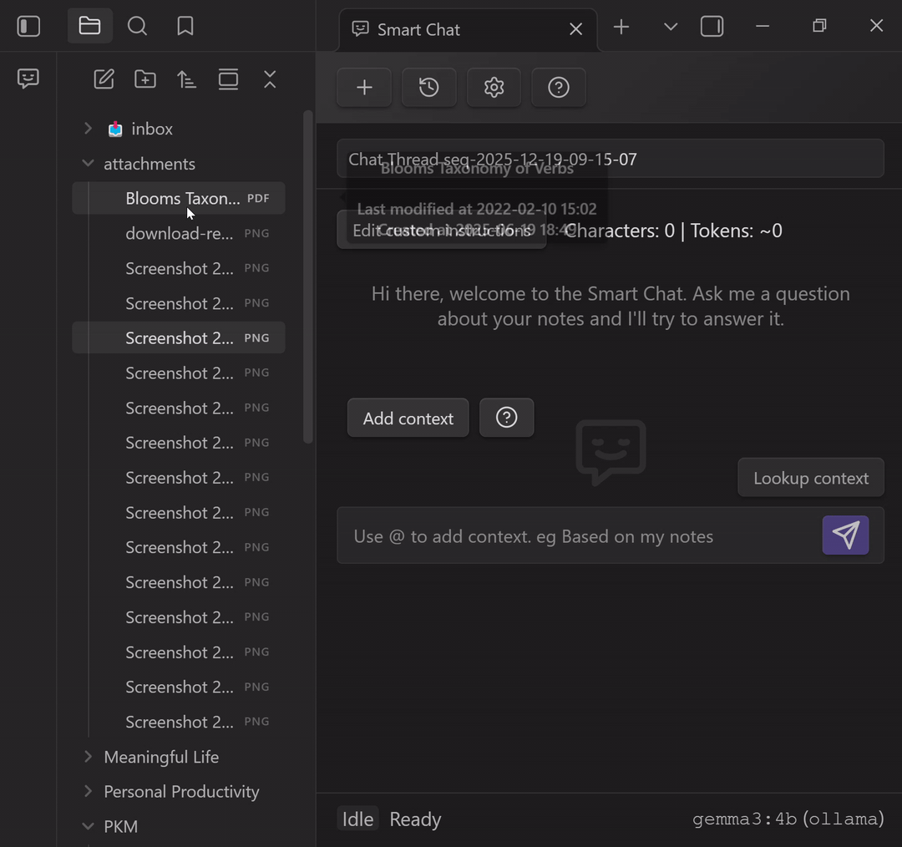Collapse all folders in explorer
The width and height of the screenshot is (902, 847).
point(270,79)
